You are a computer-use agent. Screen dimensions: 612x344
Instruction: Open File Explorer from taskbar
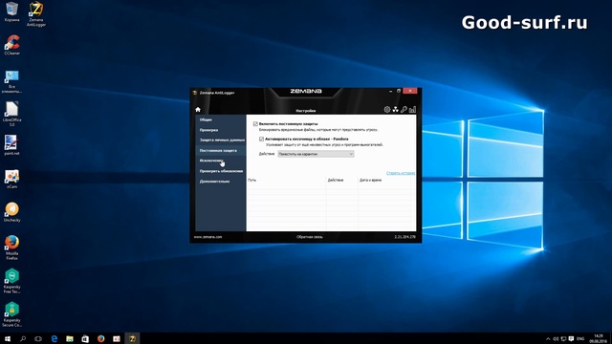coord(70,338)
